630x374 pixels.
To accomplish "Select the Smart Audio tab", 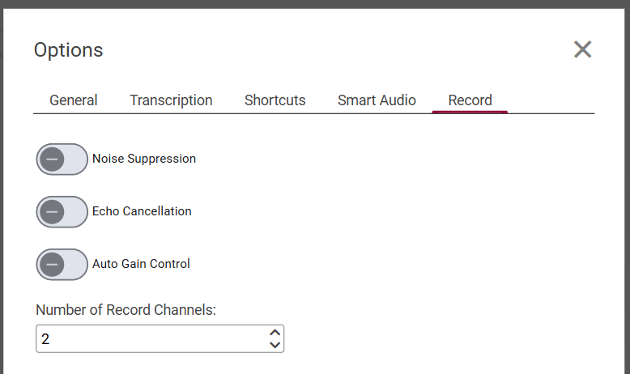I will point(377,100).
